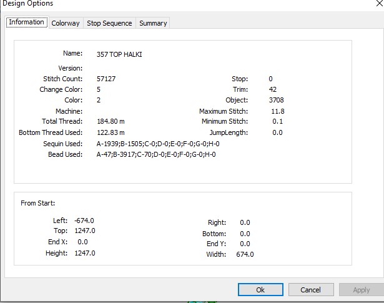Click the Stitch Count value 57127
This screenshot has width=384, height=303.
[106, 79]
